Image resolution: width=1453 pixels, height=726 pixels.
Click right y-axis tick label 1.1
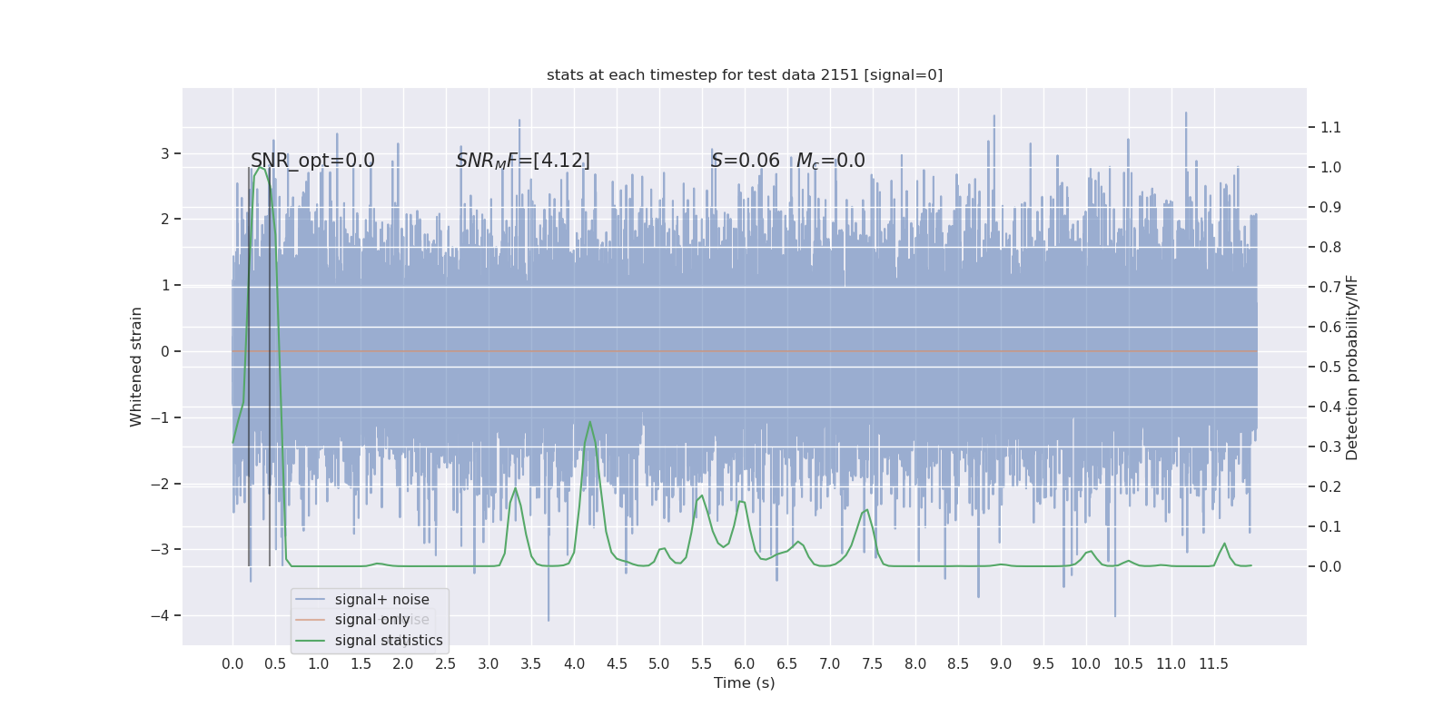pos(1330,127)
